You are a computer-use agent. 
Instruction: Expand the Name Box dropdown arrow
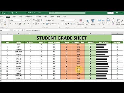coord(9,30)
